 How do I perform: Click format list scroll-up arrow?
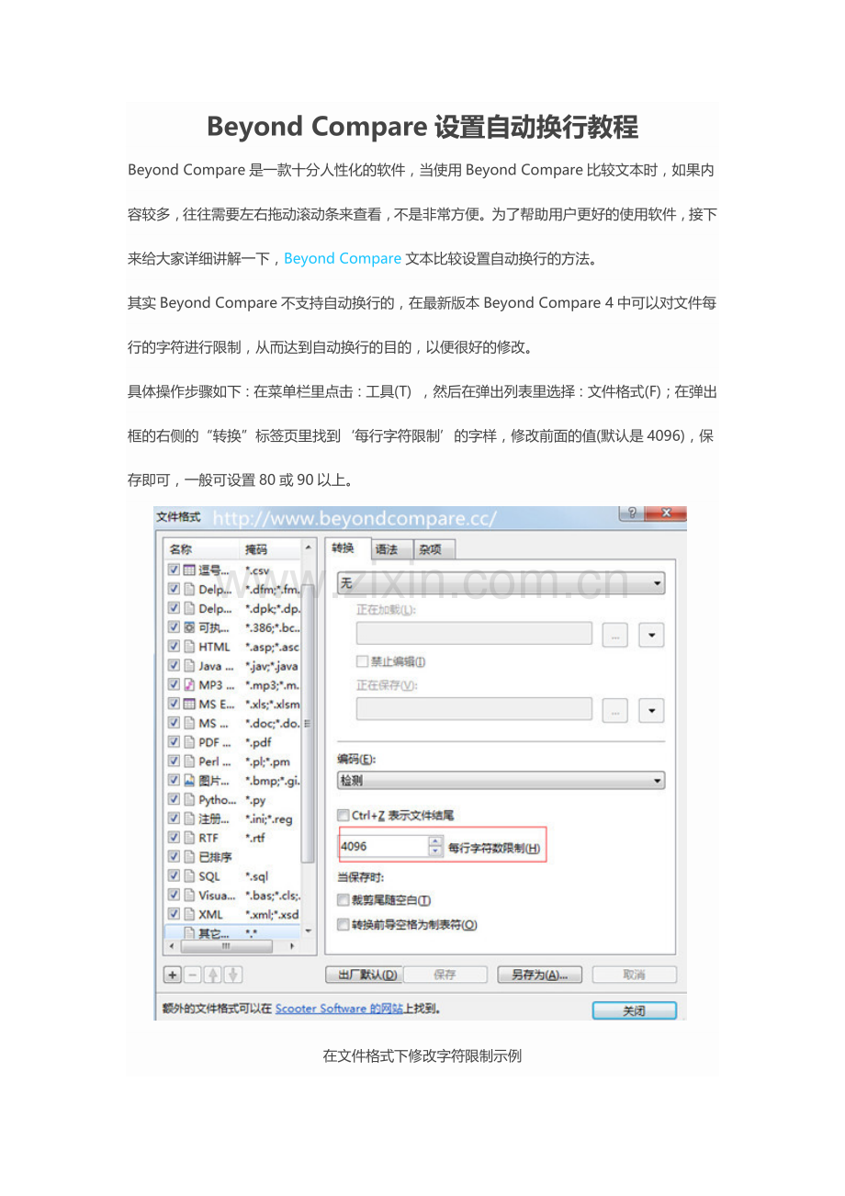pyautogui.click(x=308, y=548)
